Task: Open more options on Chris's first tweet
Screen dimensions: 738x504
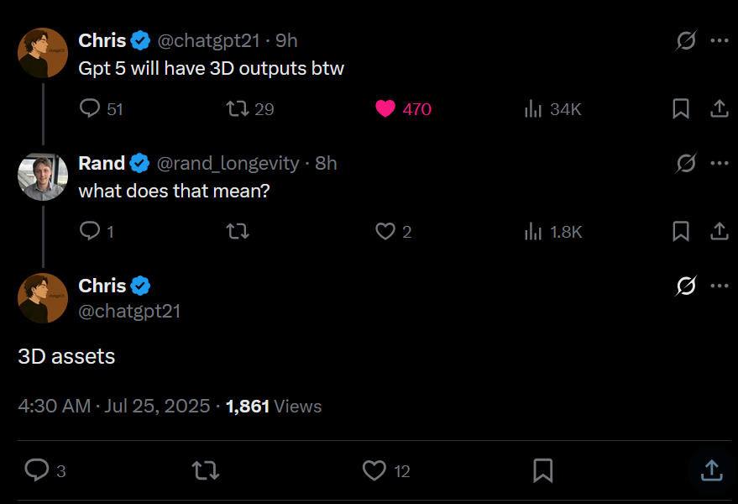Action: coord(720,40)
